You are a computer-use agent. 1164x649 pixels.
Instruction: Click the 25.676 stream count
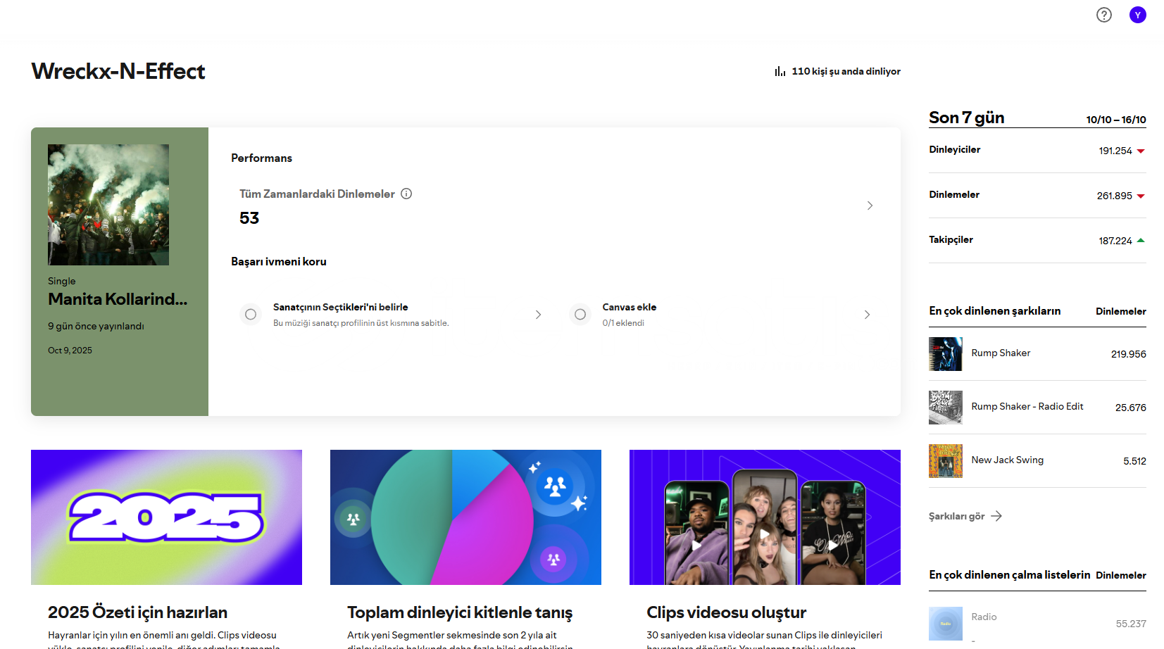point(1130,408)
